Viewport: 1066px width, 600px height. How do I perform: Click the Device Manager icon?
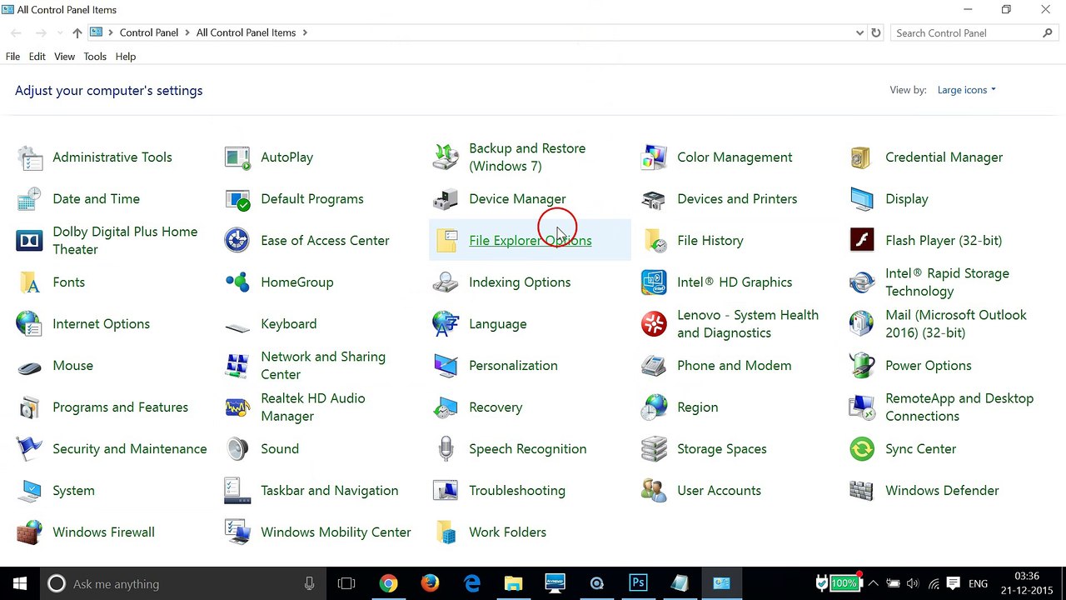(x=446, y=199)
